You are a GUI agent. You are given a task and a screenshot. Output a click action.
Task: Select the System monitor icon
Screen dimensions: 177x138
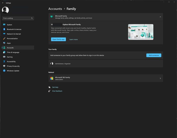tap(4, 25)
